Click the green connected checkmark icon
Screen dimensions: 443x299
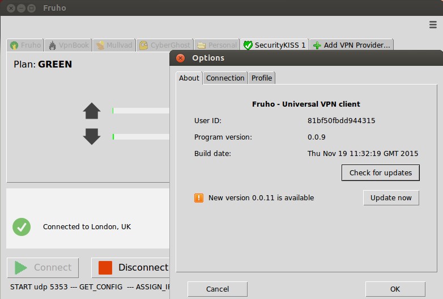click(22, 227)
